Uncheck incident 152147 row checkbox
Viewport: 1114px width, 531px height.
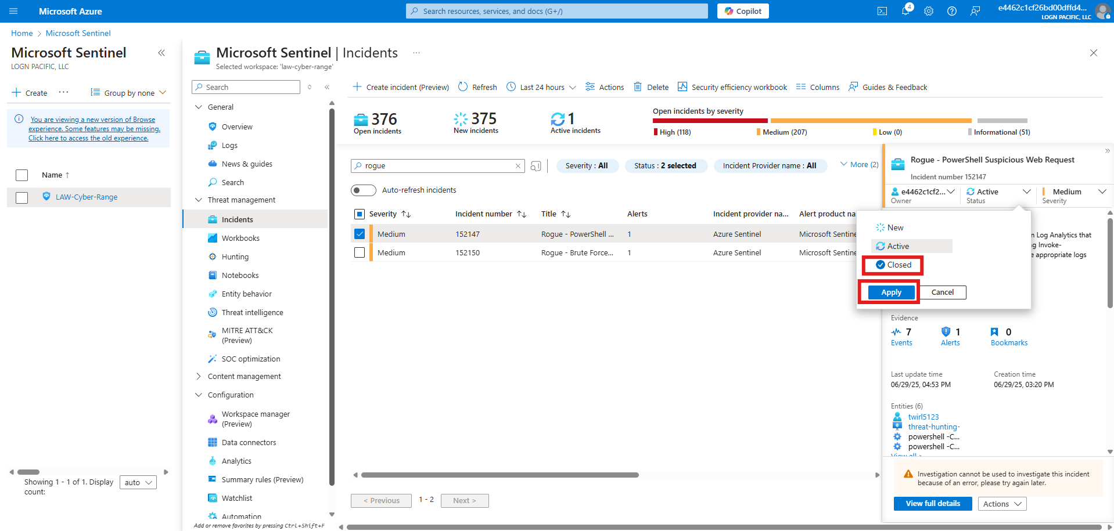(x=360, y=234)
